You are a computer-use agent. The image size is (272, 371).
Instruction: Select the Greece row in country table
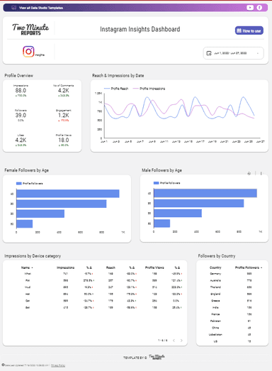[232, 301]
